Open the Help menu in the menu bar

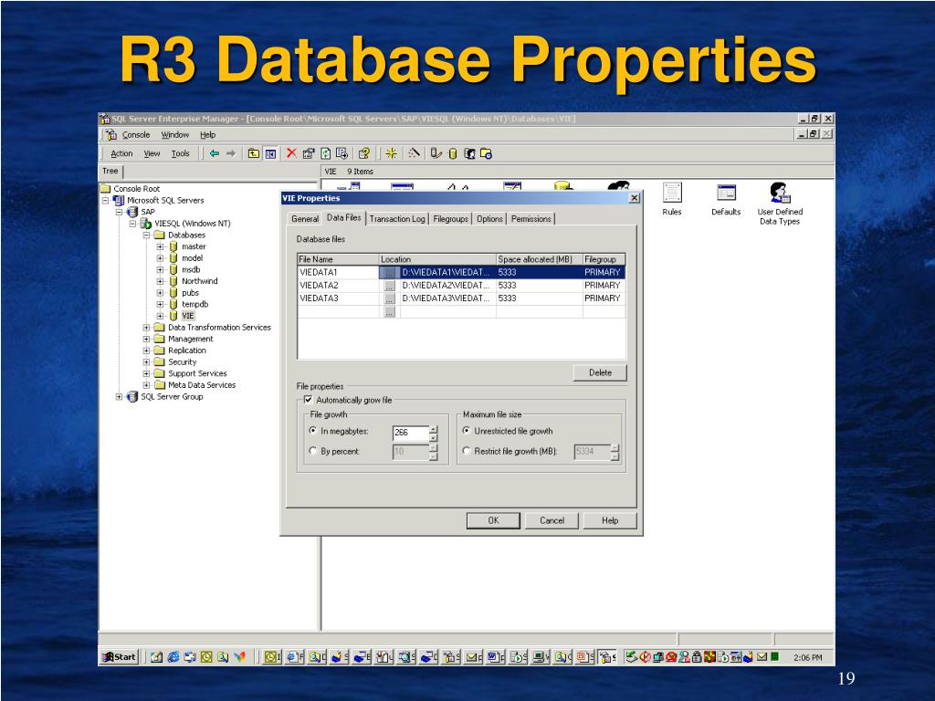pos(207,135)
